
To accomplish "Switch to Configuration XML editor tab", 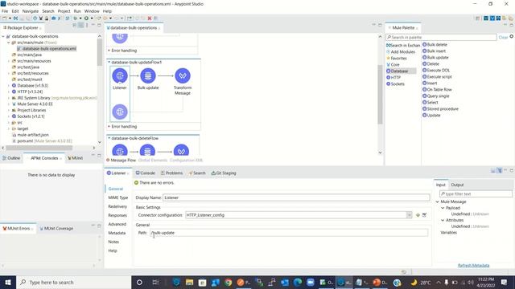I will (186, 161).
